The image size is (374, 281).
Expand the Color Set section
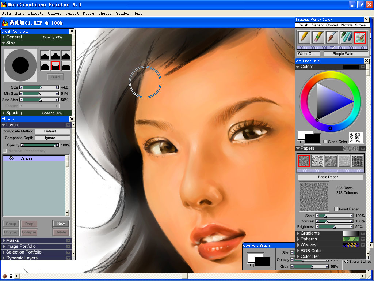pyautogui.click(x=298, y=256)
